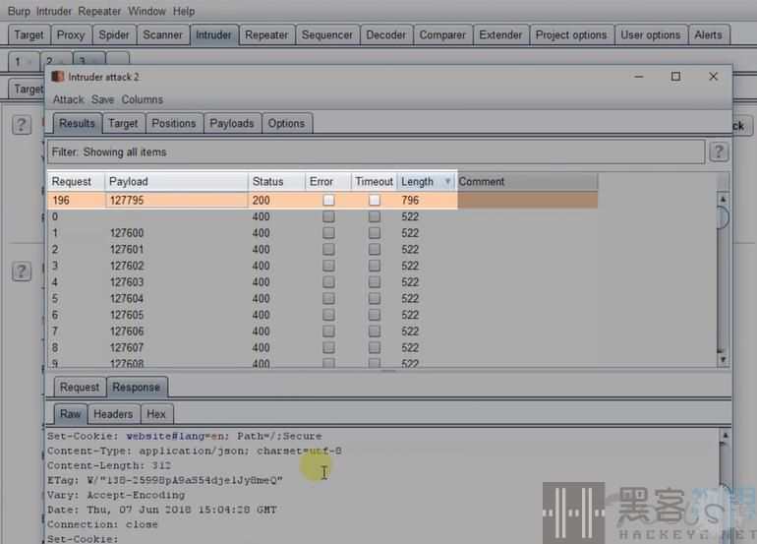Sort results by Status column header
The height and width of the screenshot is (544, 757).
pyautogui.click(x=275, y=182)
